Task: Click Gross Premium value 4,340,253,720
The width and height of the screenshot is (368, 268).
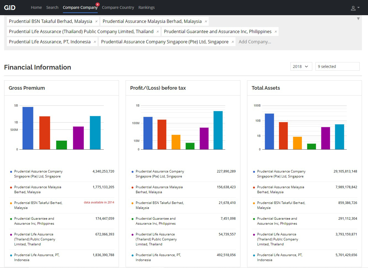Action: point(103,171)
